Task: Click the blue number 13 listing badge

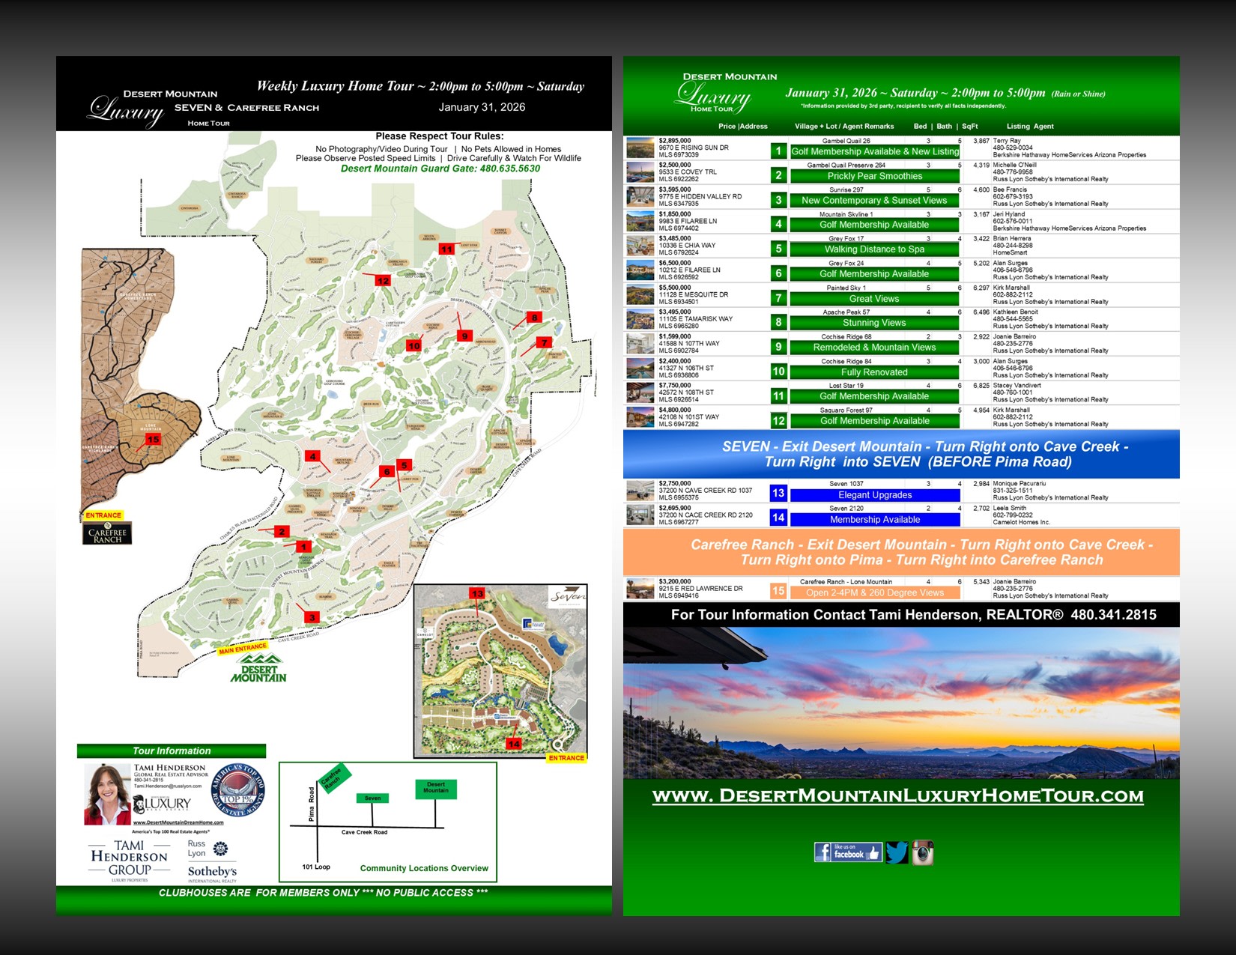Action: click(778, 493)
